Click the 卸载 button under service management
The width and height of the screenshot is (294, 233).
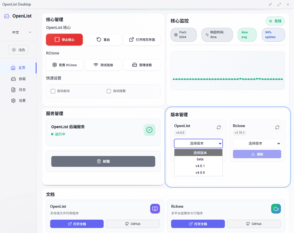coord(103,161)
